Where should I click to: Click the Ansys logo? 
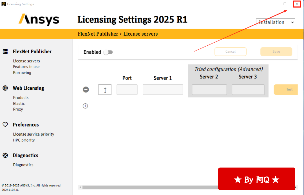pyautogui.click(x=39, y=20)
